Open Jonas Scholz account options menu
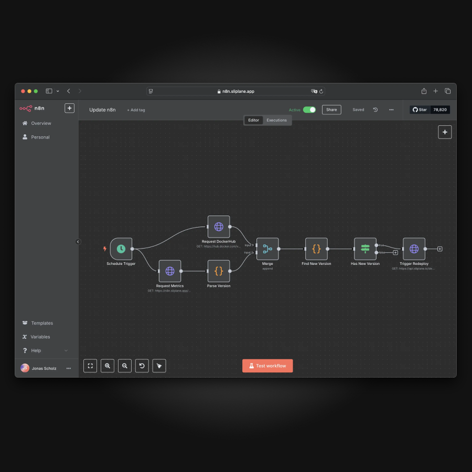This screenshot has width=472, height=472. coord(68,368)
